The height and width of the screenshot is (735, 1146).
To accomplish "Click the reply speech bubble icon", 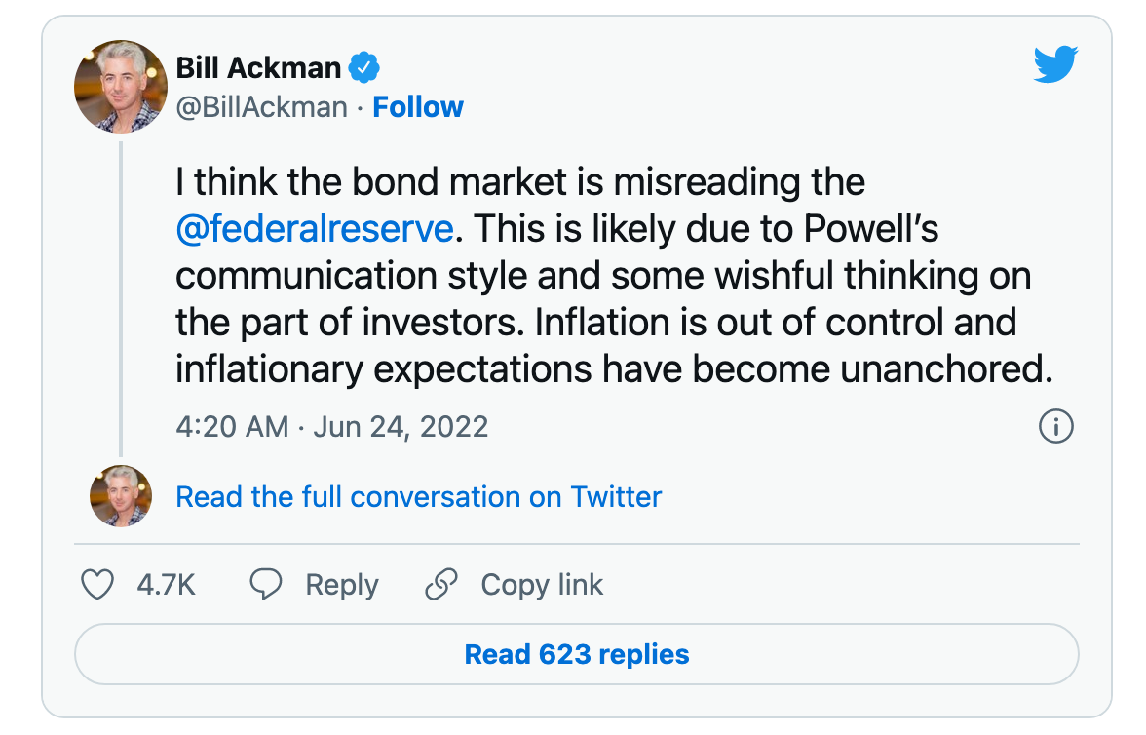I will point(265,585).
